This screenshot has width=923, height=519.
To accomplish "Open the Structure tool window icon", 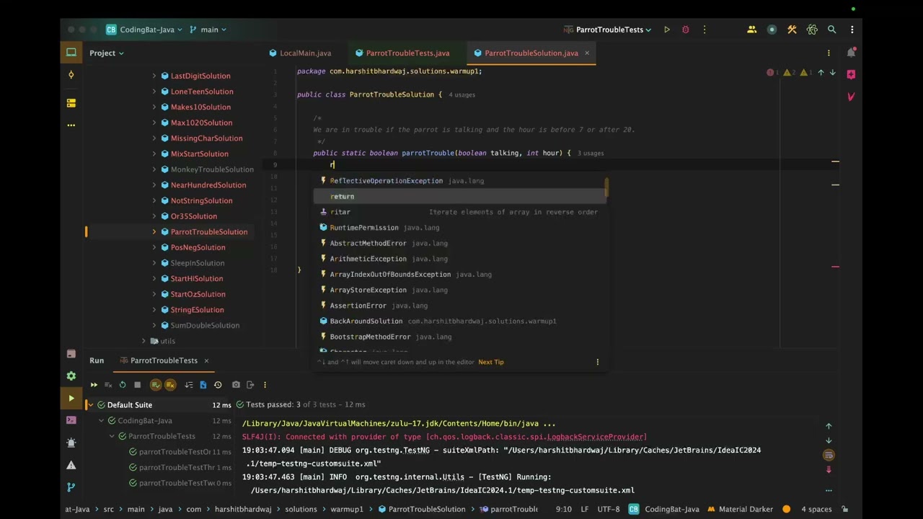I will (71, 103).
